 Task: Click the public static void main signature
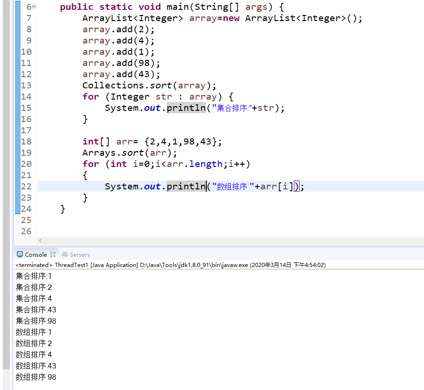tap(172, 7)
